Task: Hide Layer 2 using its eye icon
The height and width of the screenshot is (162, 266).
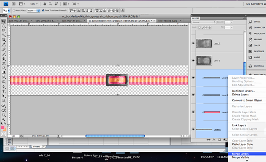Action: (193, 43)
